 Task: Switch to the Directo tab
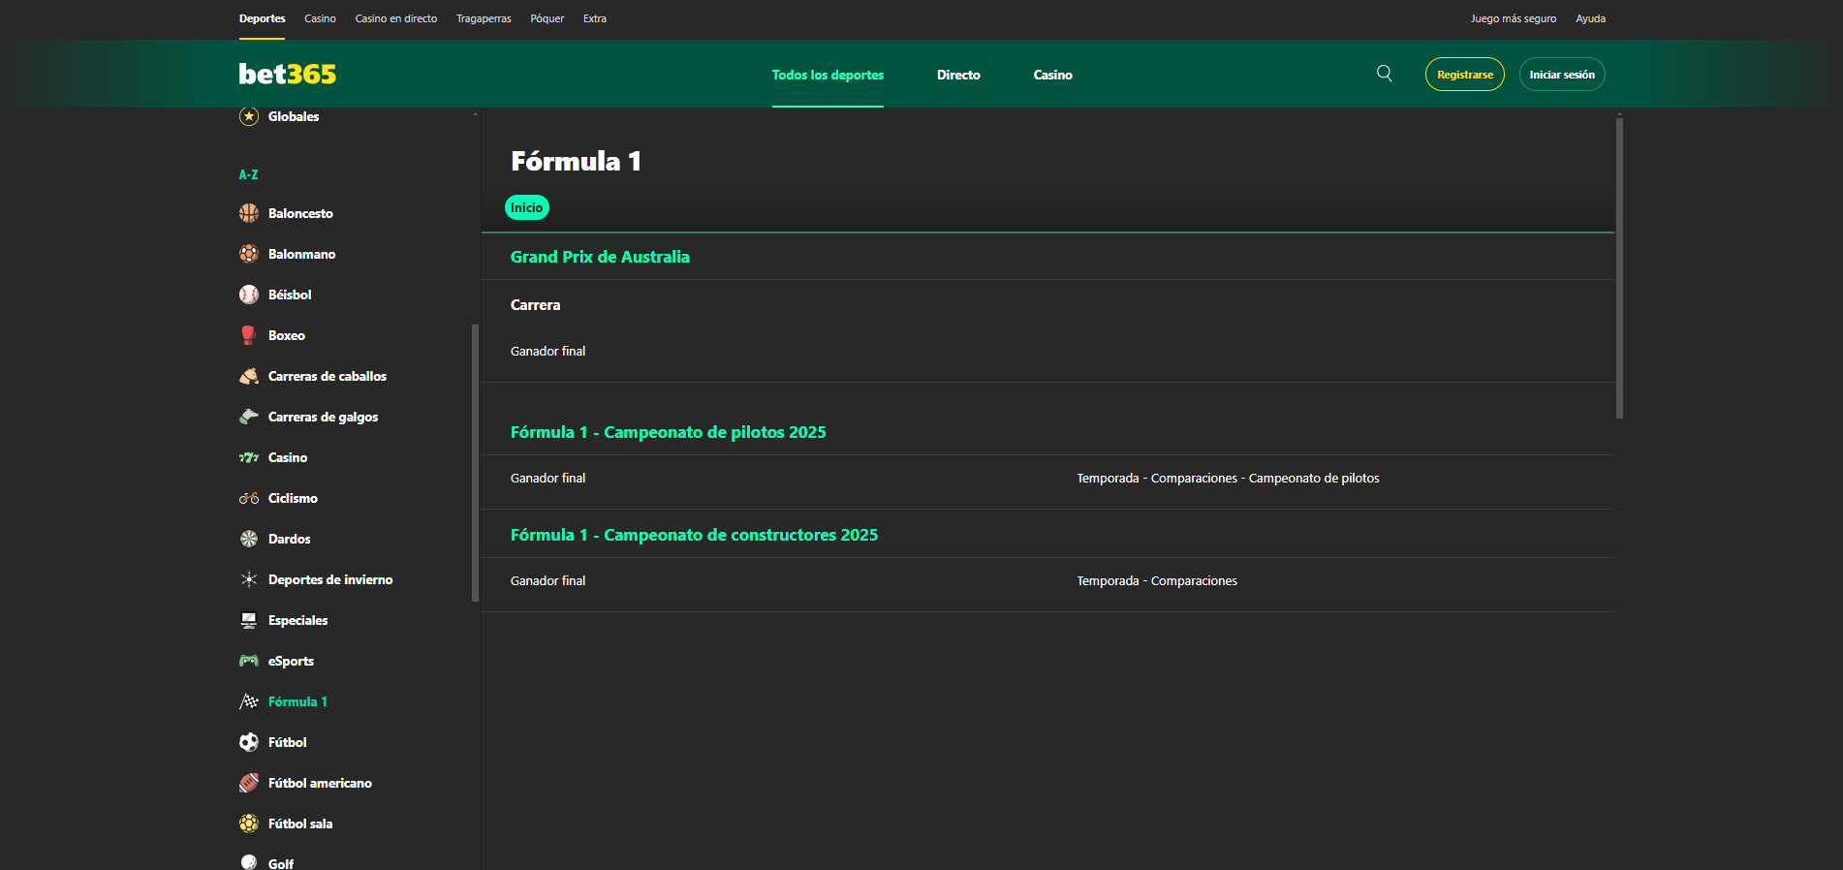point(958,75)
